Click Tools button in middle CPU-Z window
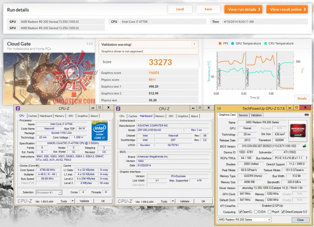The height and width of the screenshot is (227, 314). [164, 201]
